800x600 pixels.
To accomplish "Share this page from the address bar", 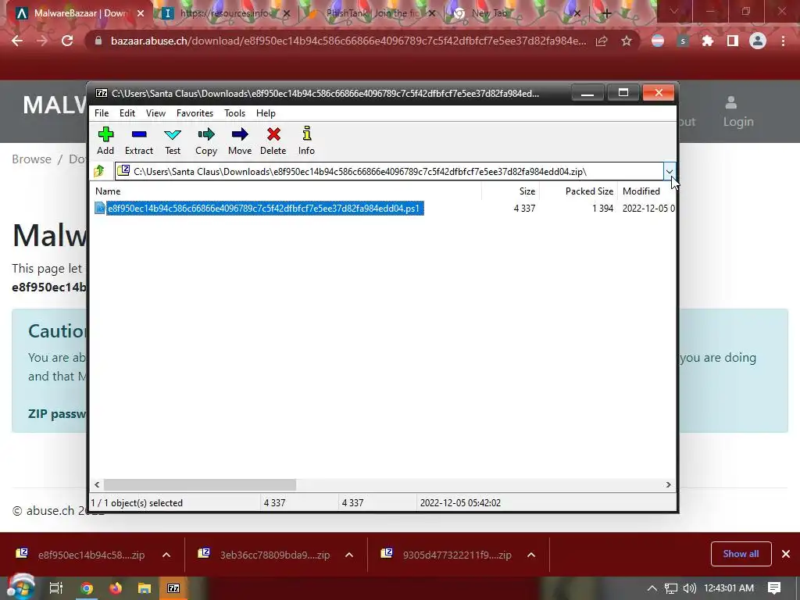I will pos(602,41).
